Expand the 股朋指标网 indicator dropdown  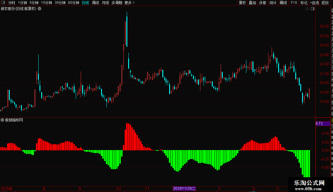click(2, 120)
